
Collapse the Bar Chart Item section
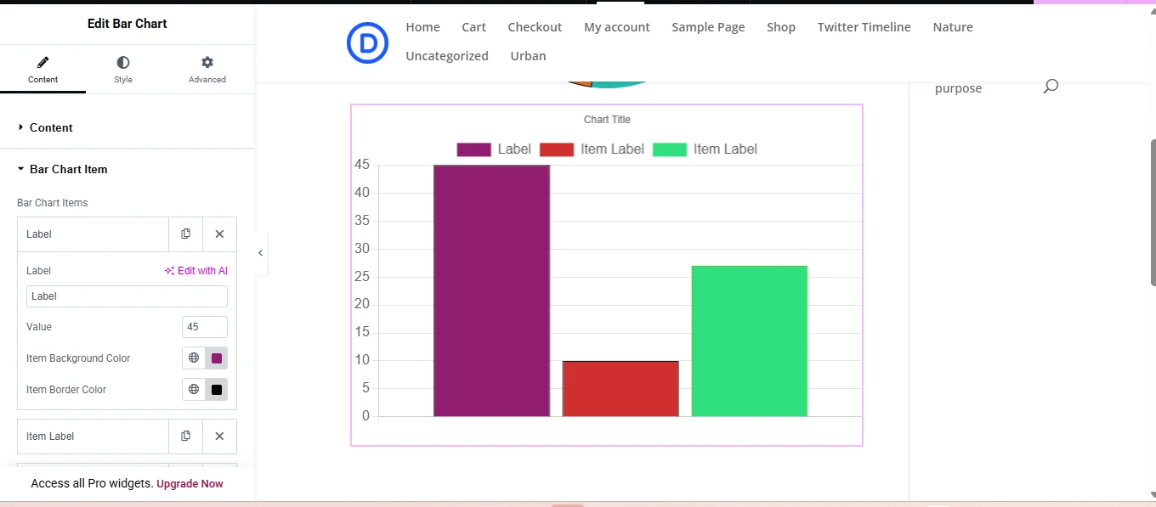pos(127,169)
